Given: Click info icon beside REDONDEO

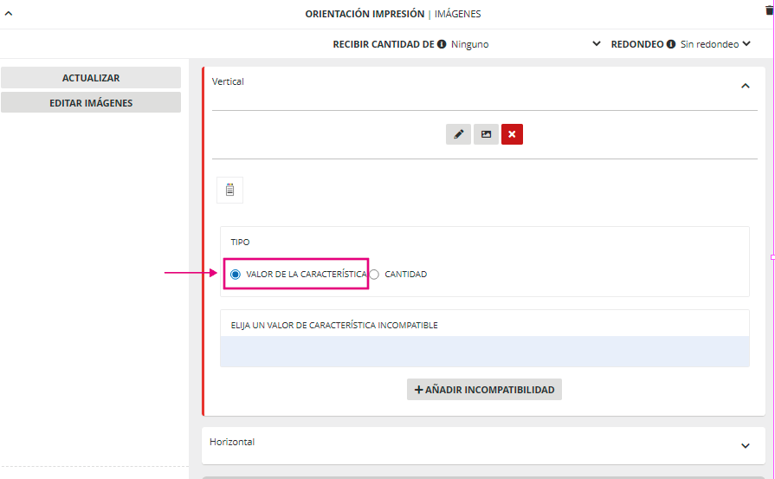Looking at the screenshot, I should pyautogui.click(x=671, y=43).
